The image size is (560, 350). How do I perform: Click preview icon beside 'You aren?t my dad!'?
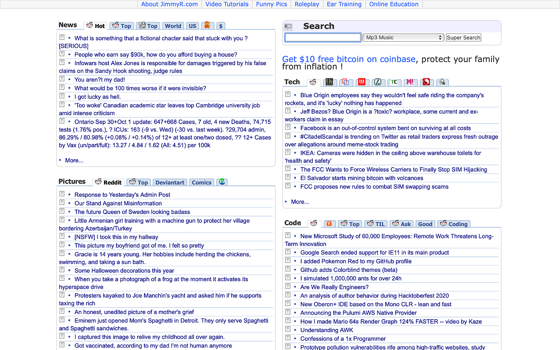62,78
